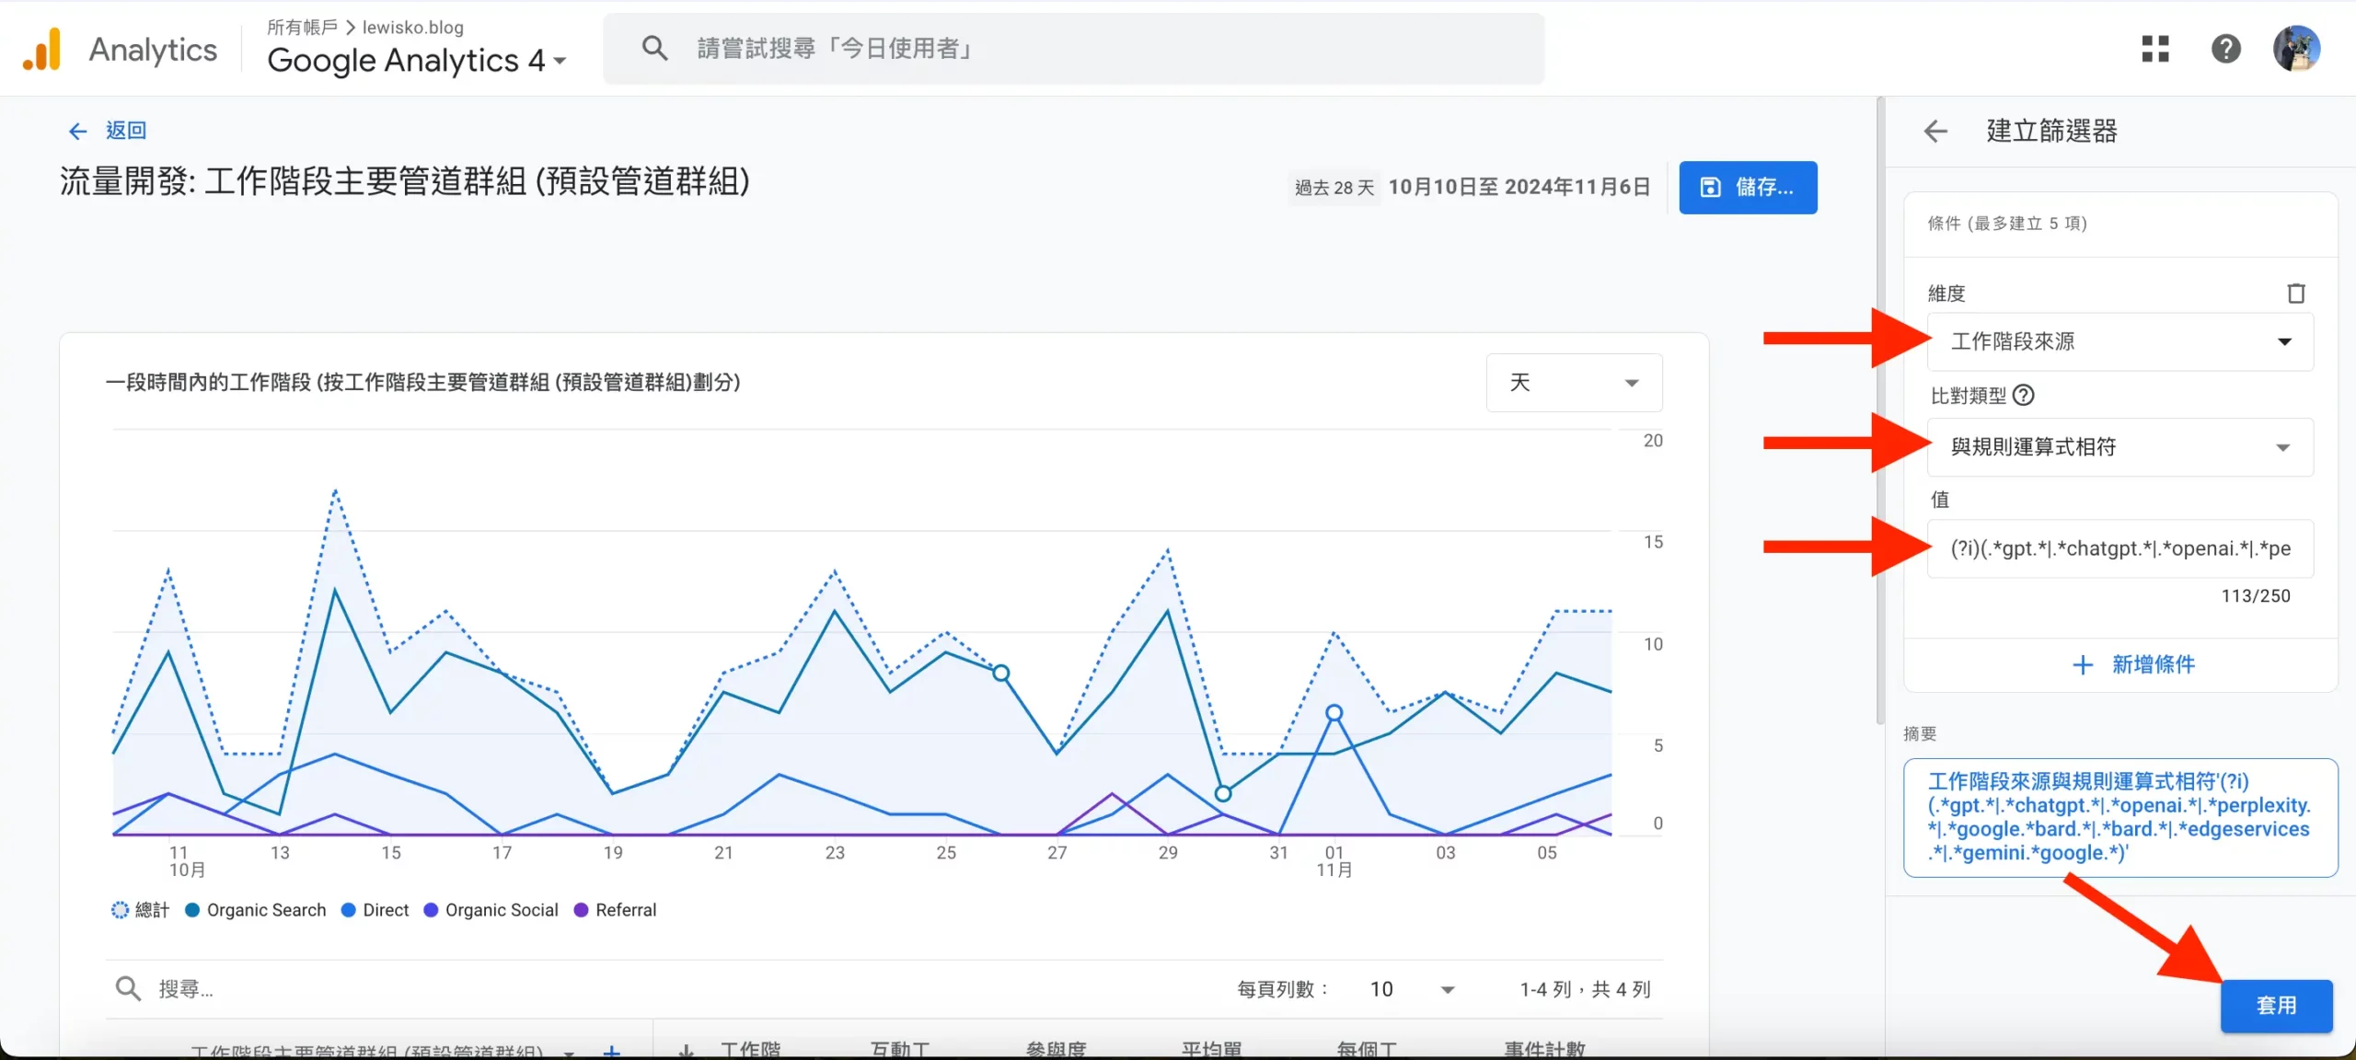The height and width of the screenshot is (1060, 2356).
Task: Click the 比對類型 label
Action: [1968, 396]
